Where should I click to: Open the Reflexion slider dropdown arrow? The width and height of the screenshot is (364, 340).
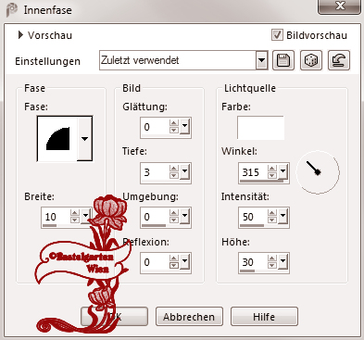click(184, 262)
